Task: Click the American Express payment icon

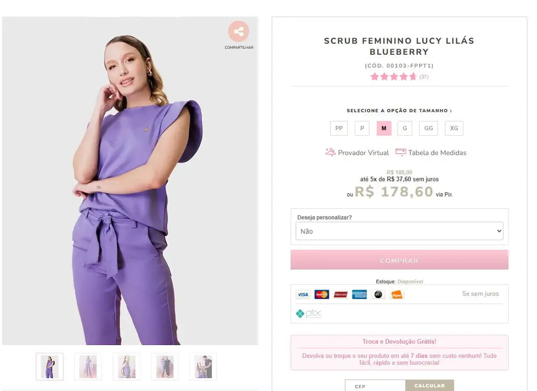Action: coord(359,294)
